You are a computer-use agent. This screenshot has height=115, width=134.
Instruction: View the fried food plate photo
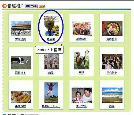coord(21,97)
